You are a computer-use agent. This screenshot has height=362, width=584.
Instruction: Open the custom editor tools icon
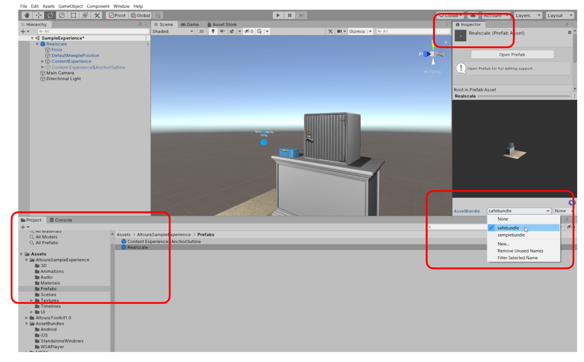(x=97, y=15)
